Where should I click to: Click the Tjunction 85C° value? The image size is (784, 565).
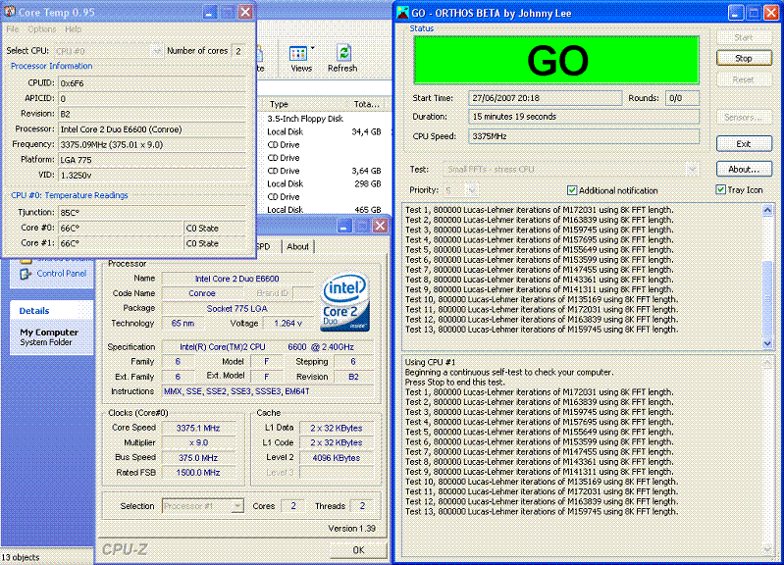[151, 213]
